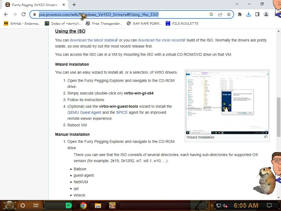This screenshot has width=281, height=211.
Task: Click the NetKVM list item
Action: coord(81,182)
